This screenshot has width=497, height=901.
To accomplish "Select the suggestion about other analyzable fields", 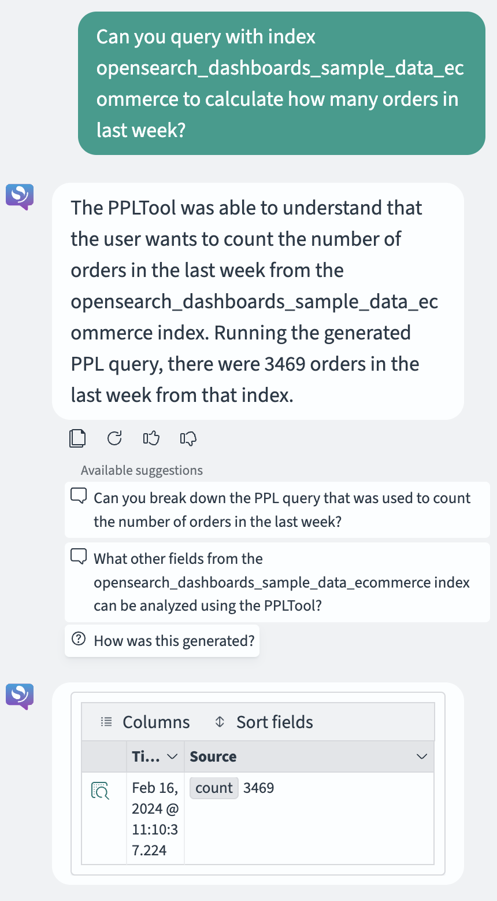I will click(277, 582).
